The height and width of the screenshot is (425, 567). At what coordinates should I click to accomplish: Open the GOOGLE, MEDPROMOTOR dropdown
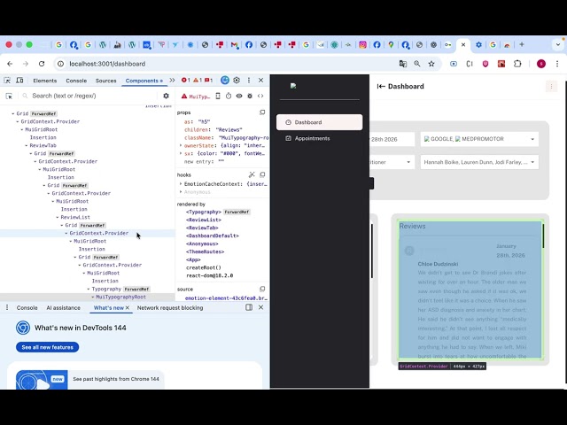tap(479, 139)
